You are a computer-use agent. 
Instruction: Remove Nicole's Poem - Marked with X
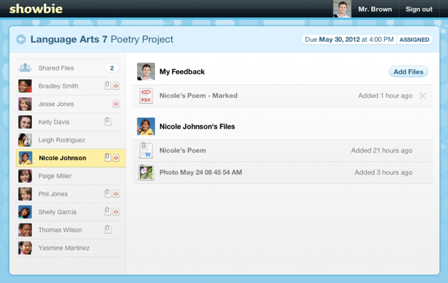(x=422, y=96)
